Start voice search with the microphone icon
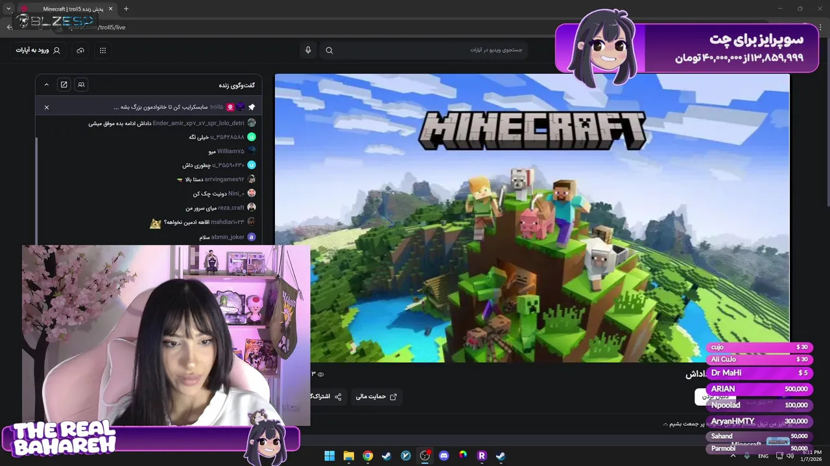The width and height of the screenshot is (830, 466). pos(308,50)
